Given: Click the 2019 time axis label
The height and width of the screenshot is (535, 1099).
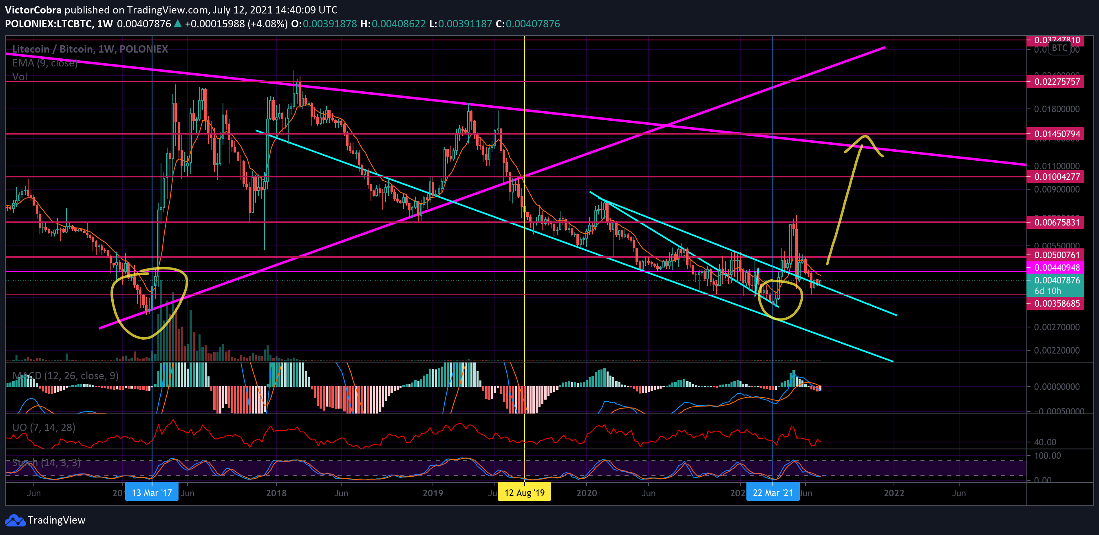Looking at the screenshot, I should [x=433, y=493].
